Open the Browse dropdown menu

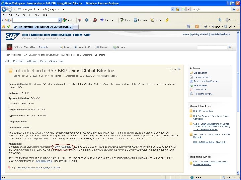[120, 47]
